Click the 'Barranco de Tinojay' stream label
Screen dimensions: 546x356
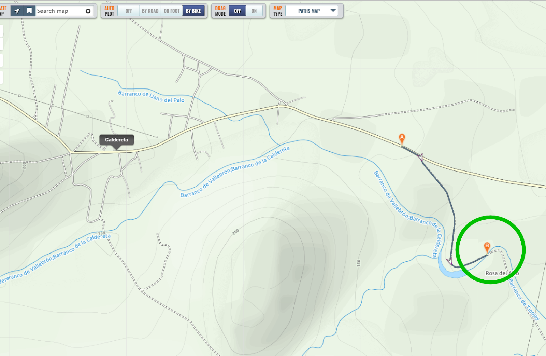[524, 300]
